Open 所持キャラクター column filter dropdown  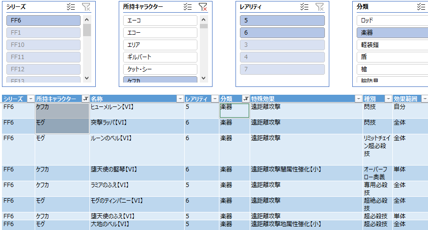click(86, 99)
